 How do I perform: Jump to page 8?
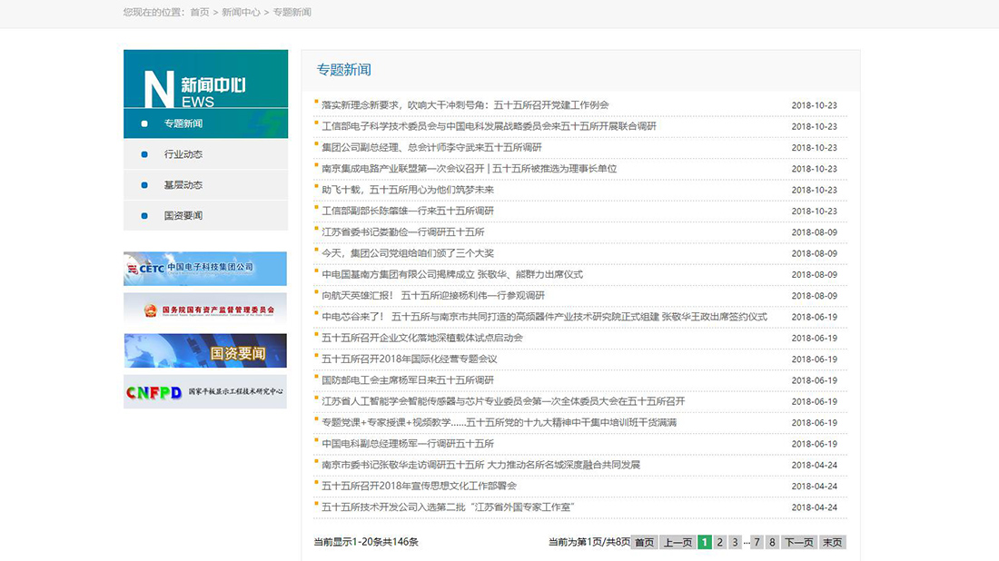coord(772,542)
